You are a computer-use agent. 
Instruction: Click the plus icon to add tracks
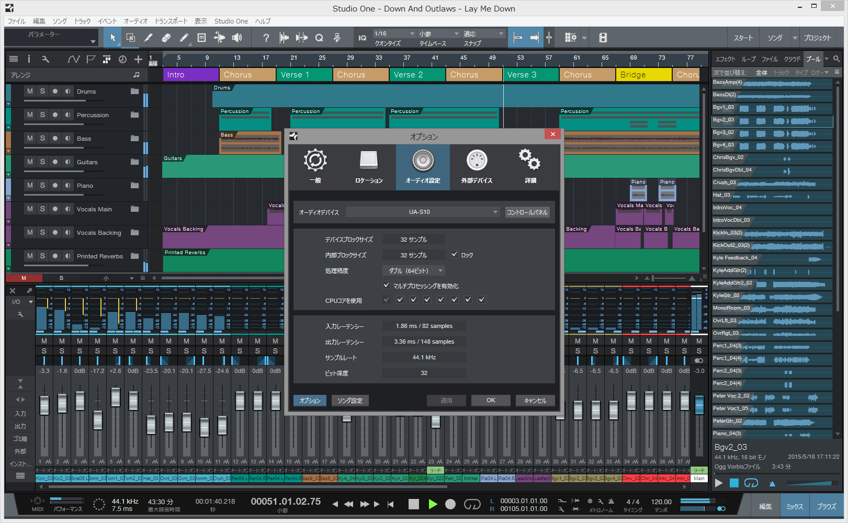pyautogui.click(x=138, y=59)
